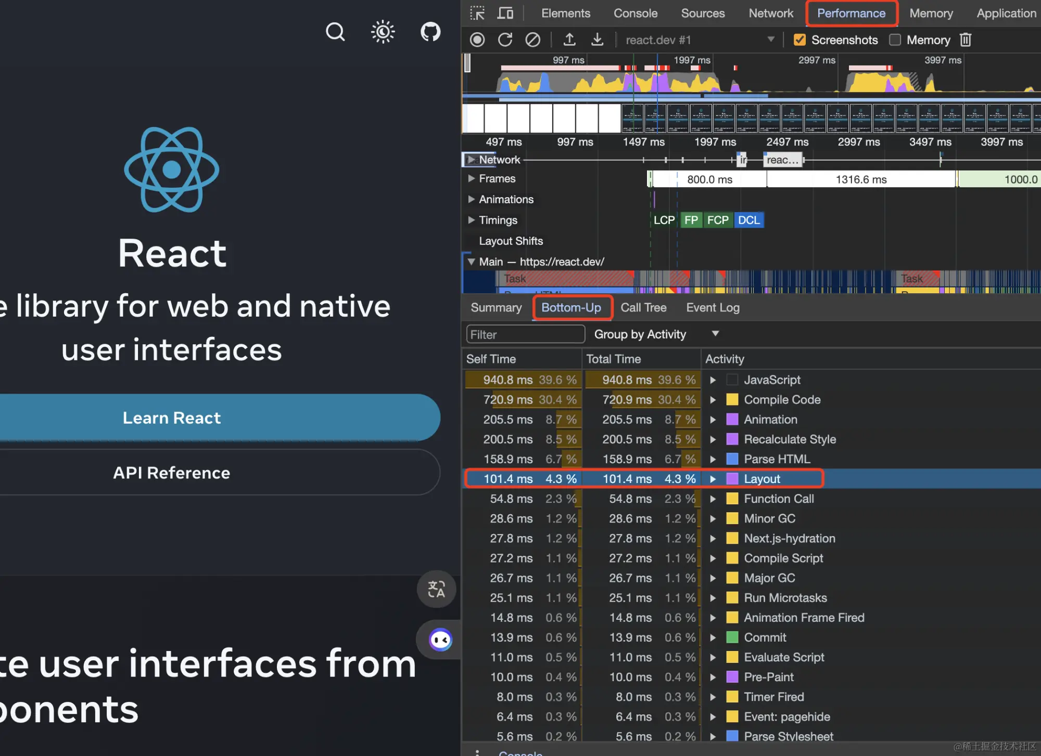Click the blue swatch beside Parse HTML

coord(732,459)
